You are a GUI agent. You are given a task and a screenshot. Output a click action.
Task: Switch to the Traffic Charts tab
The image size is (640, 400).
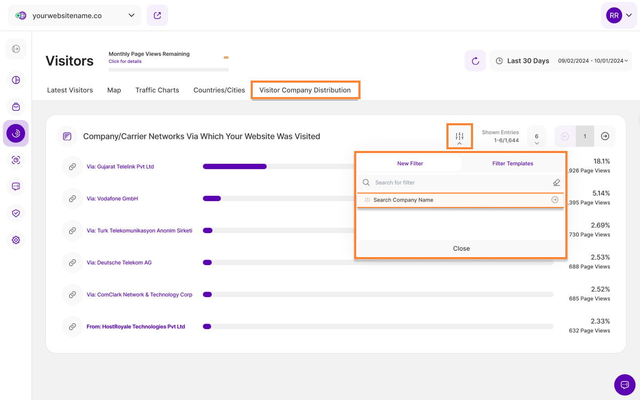pos(157,90)
